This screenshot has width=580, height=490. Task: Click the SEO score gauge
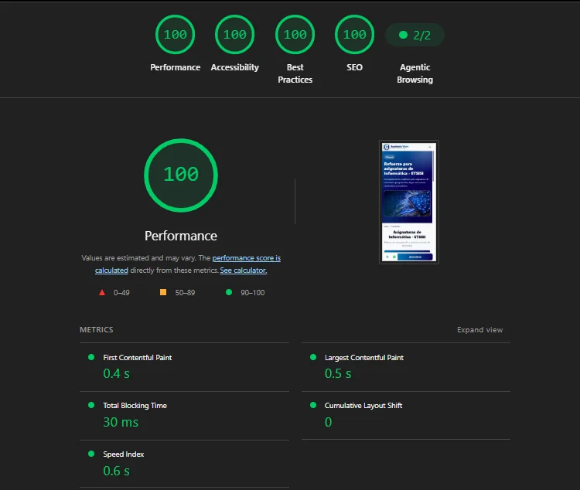[x=354, y=34]
